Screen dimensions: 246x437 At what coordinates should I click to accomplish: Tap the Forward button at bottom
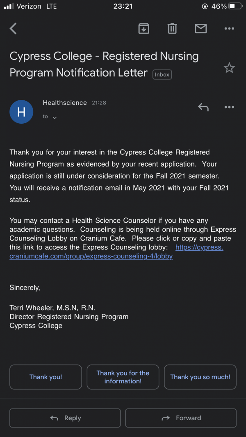click(181, 418)
